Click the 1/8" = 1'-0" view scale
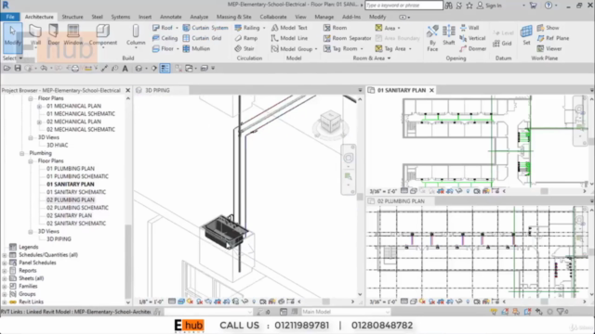 pyautogui.click(x=151, y=302)
